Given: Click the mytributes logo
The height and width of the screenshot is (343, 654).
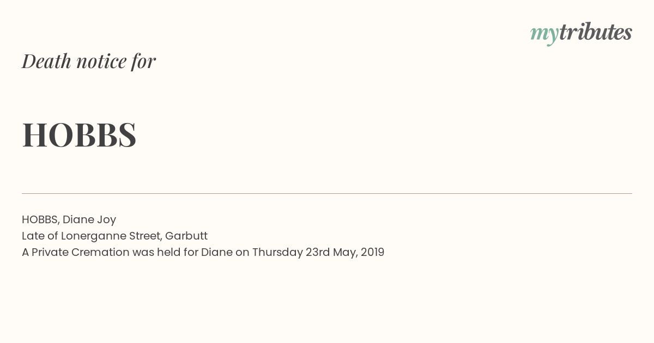Looking at the screenshot, I should [x=581, y=34].
